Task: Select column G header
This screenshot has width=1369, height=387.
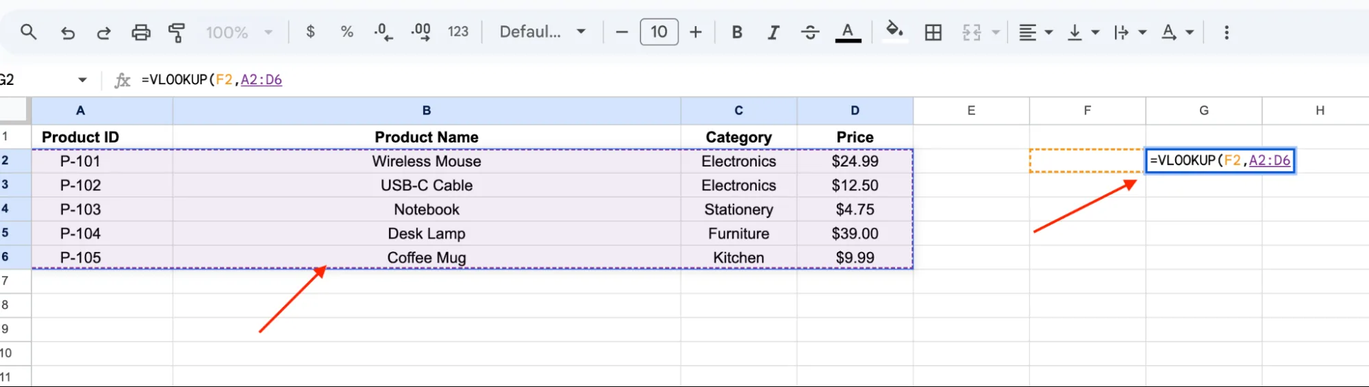Action: [1204, 110]
